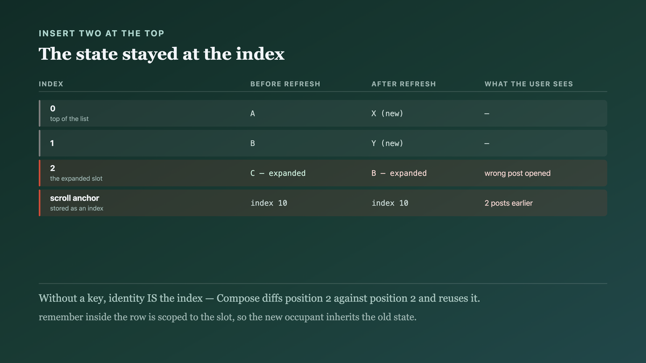646x363 pixels.
Task: Click the 'scroll anchor' row label
Action: coord(75,198)
